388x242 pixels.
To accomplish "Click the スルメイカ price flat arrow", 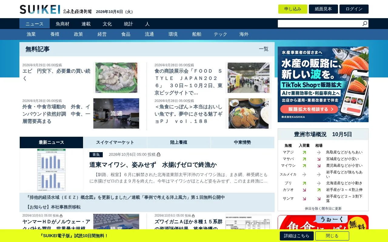I will pyautogui.click(x=319, y=175).
